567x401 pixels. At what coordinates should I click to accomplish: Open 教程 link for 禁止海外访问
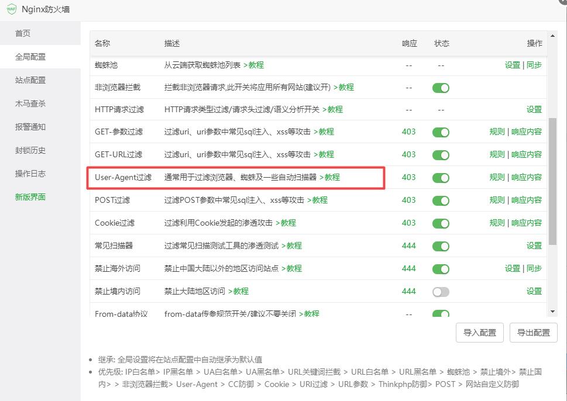292,268
